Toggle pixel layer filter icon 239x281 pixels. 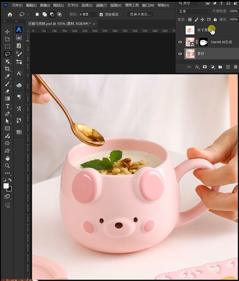point(207,3)
